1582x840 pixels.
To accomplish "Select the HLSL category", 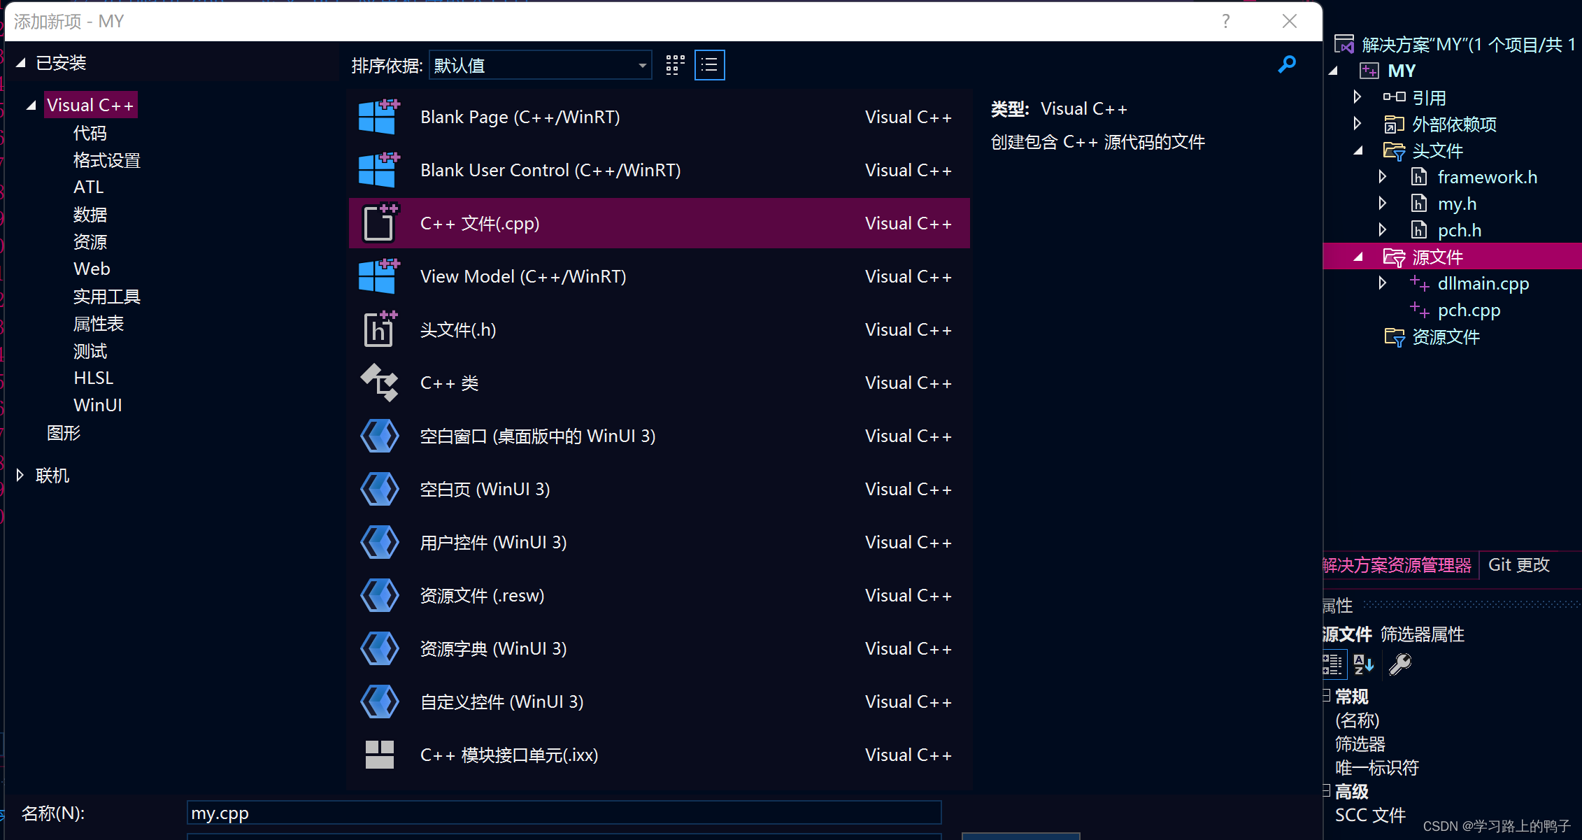I will tap(93, 378).
